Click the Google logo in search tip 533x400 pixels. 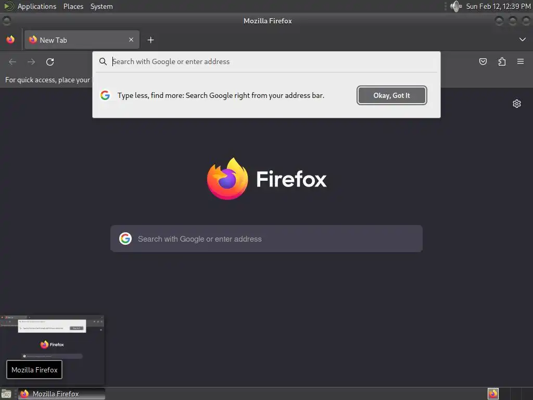105,95
